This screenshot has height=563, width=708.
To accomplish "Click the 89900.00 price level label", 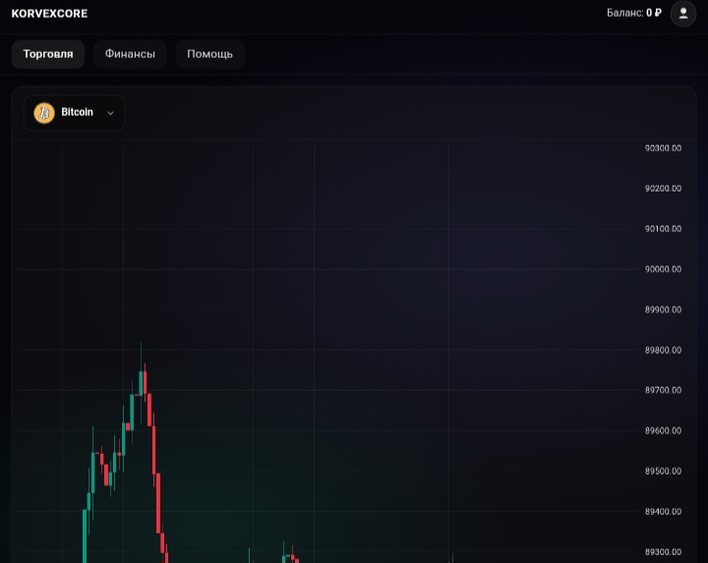I will coord(663,310).
